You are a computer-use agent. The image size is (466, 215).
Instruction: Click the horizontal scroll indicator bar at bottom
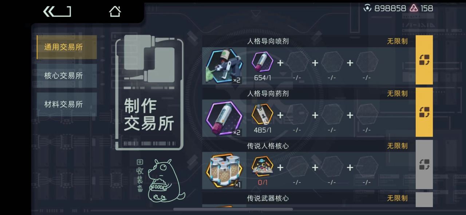coord(233,209)
